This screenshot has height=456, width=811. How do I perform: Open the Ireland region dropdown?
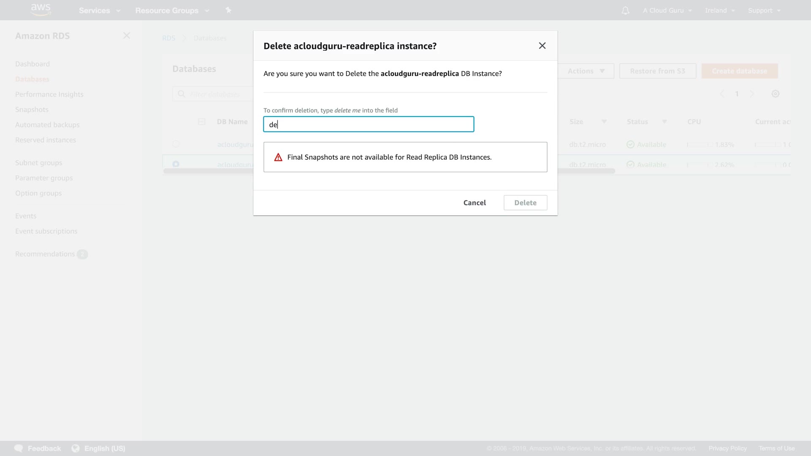[x=719, y=11]
